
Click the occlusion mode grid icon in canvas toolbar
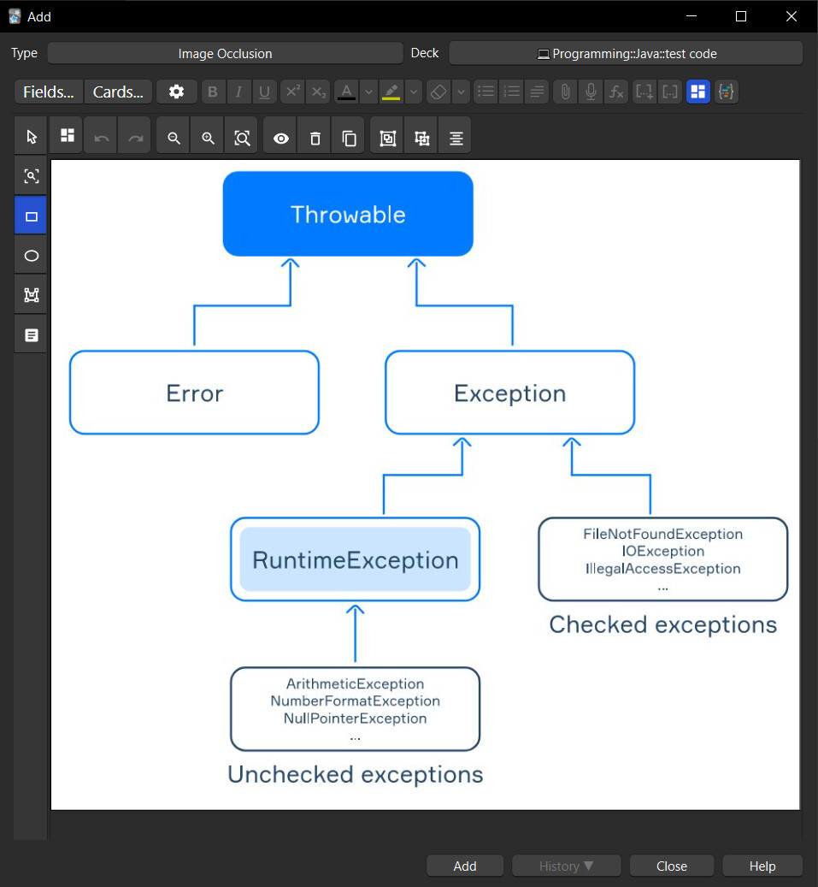(x=68, y=136)
